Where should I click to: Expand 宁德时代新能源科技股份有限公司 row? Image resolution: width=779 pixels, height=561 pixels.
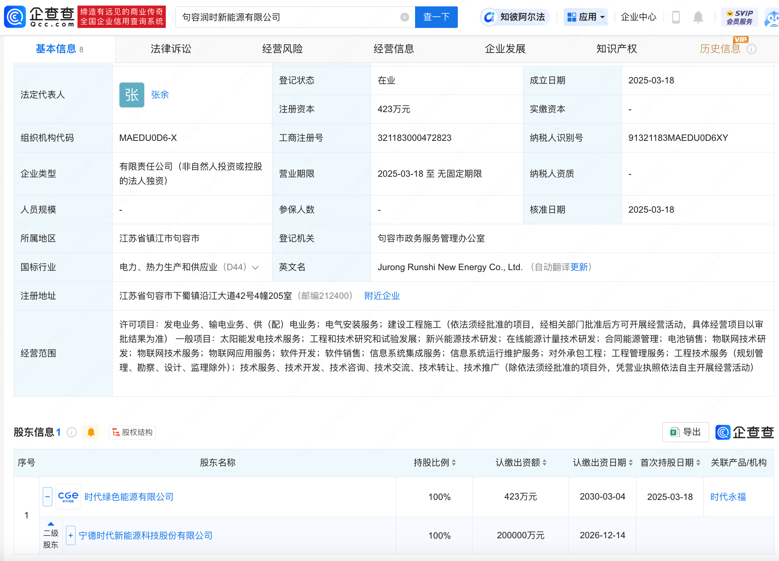click(71, 535)
